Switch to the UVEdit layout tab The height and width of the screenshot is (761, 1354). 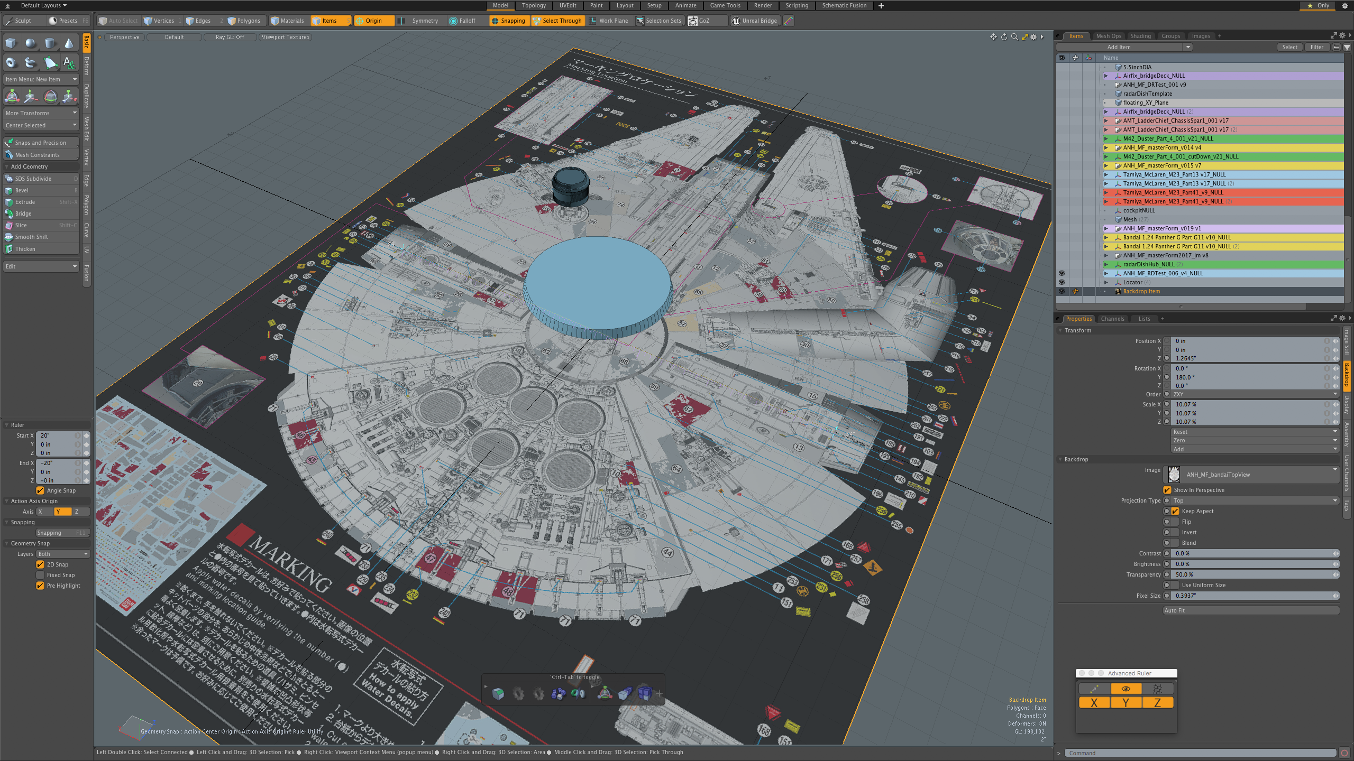pos(568,5)
